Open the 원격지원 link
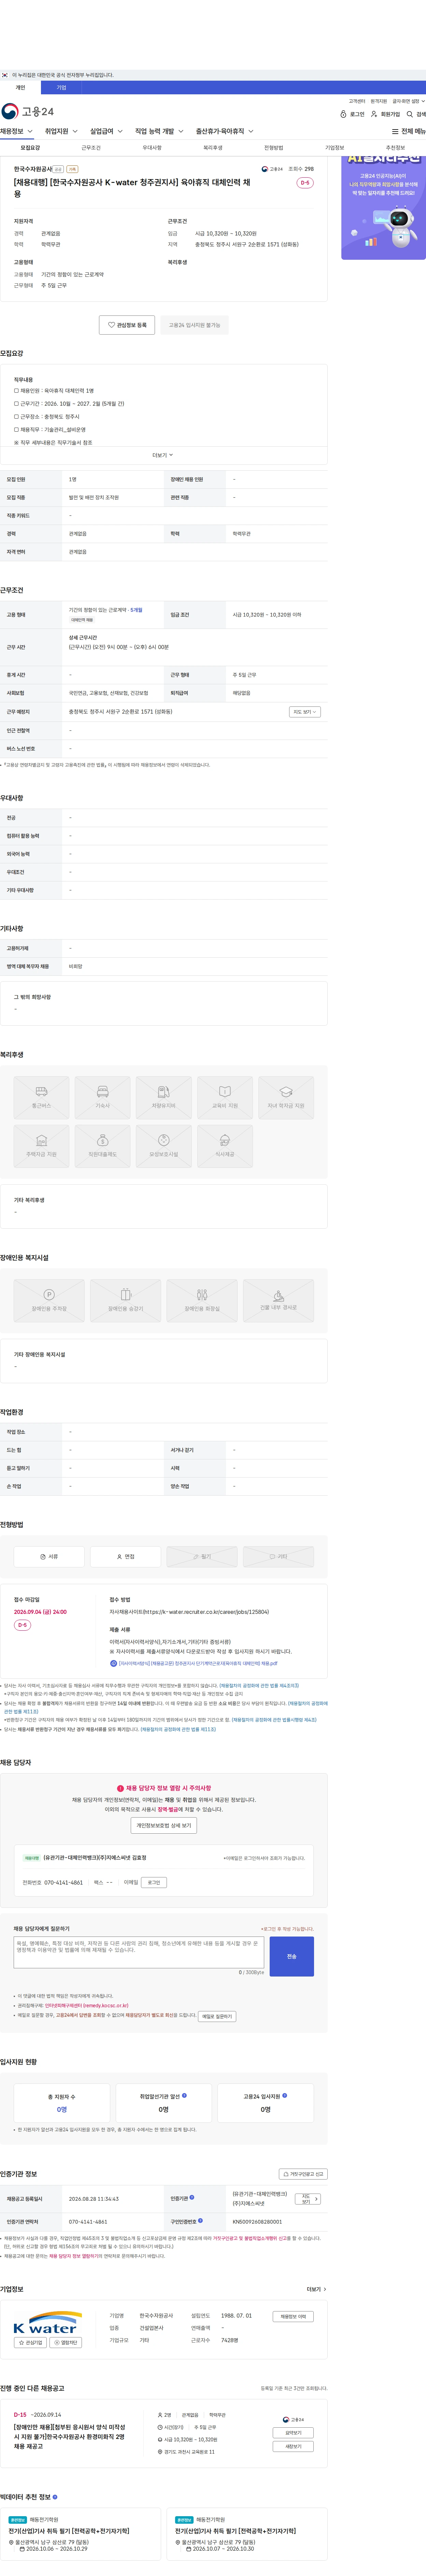Image resolution: width=426 pixels, height=2576 pixels. pos(379,101)
